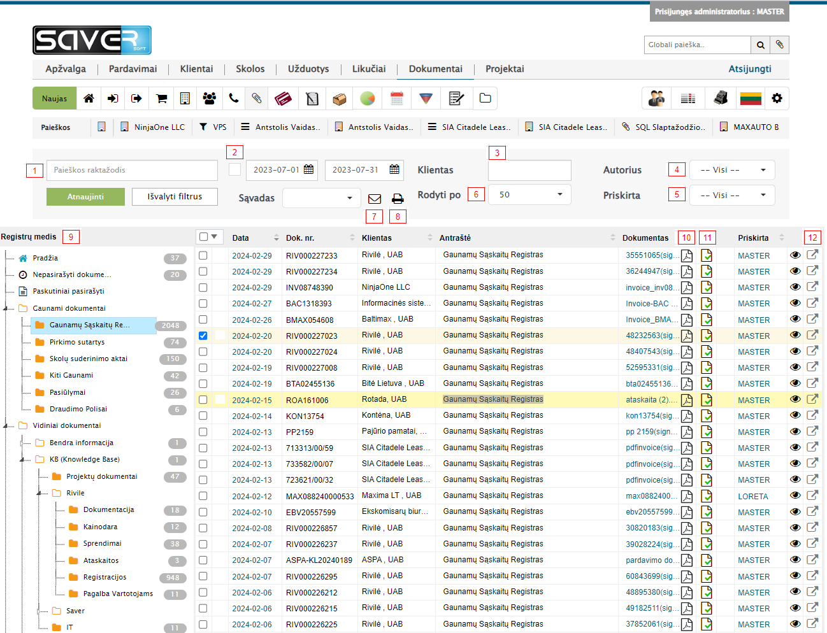The image size is (827, 633).
Task: Open settings gear icon
Action: (x=777, y=99)
